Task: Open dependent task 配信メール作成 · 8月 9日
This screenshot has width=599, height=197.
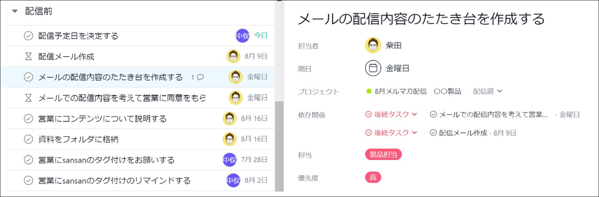Action: click(473, 133)
